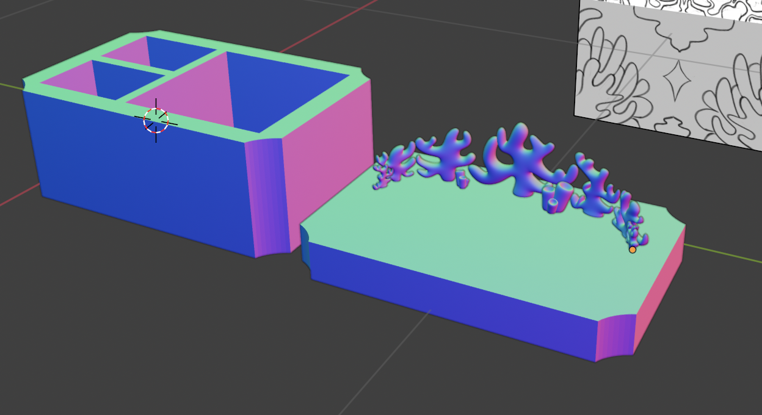
Task: Click the red-white 3D cursor
Action: coord(156,121)
